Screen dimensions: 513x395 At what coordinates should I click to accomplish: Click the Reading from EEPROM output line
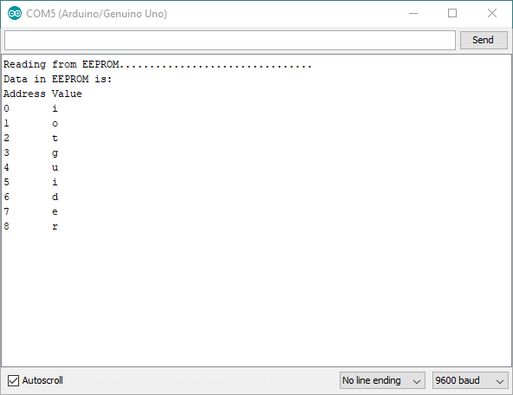pos(158,64)
